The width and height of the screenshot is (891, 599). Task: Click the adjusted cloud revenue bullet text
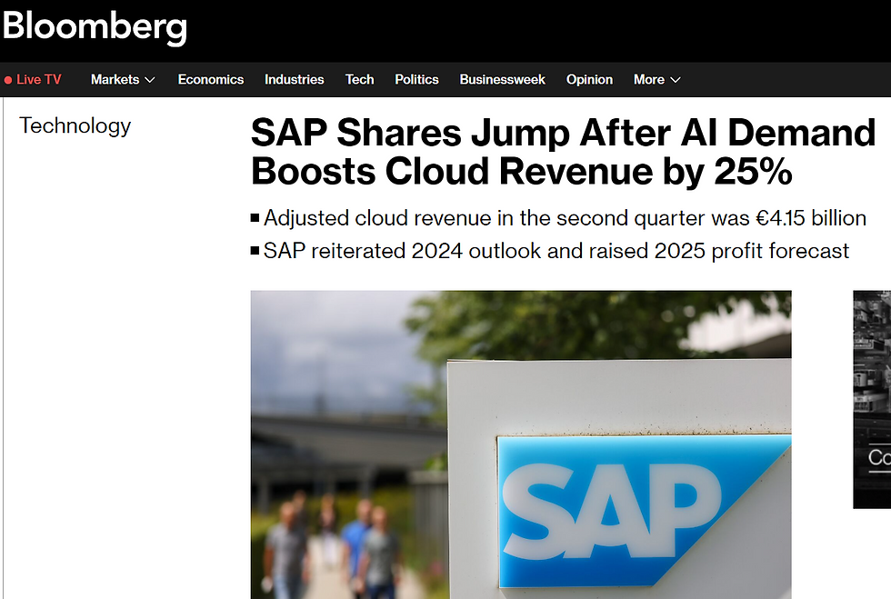[565, 218]
